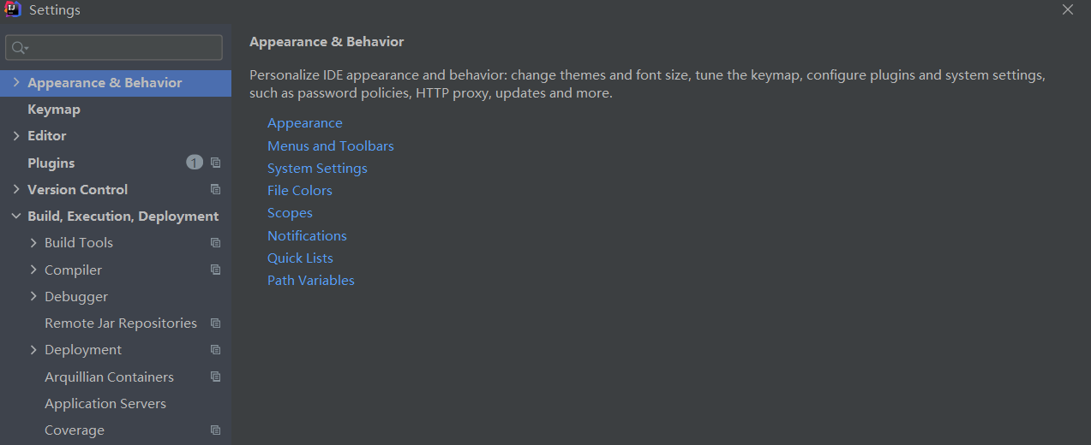Click the project-level icon next to Build Tools

[x=215, y=243]
